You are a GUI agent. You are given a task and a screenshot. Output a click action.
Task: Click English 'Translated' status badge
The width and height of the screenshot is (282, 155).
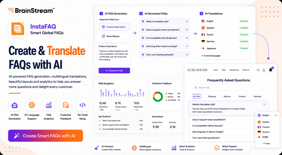pyautogui.click(x=244, y=21)
